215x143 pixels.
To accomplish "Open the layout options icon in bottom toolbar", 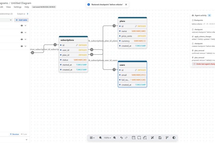I will coord(92,138).
